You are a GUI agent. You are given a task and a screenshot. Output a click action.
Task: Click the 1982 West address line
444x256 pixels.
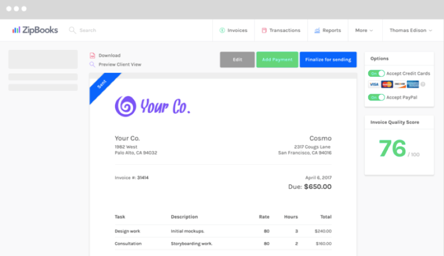[x=126, y=147]
